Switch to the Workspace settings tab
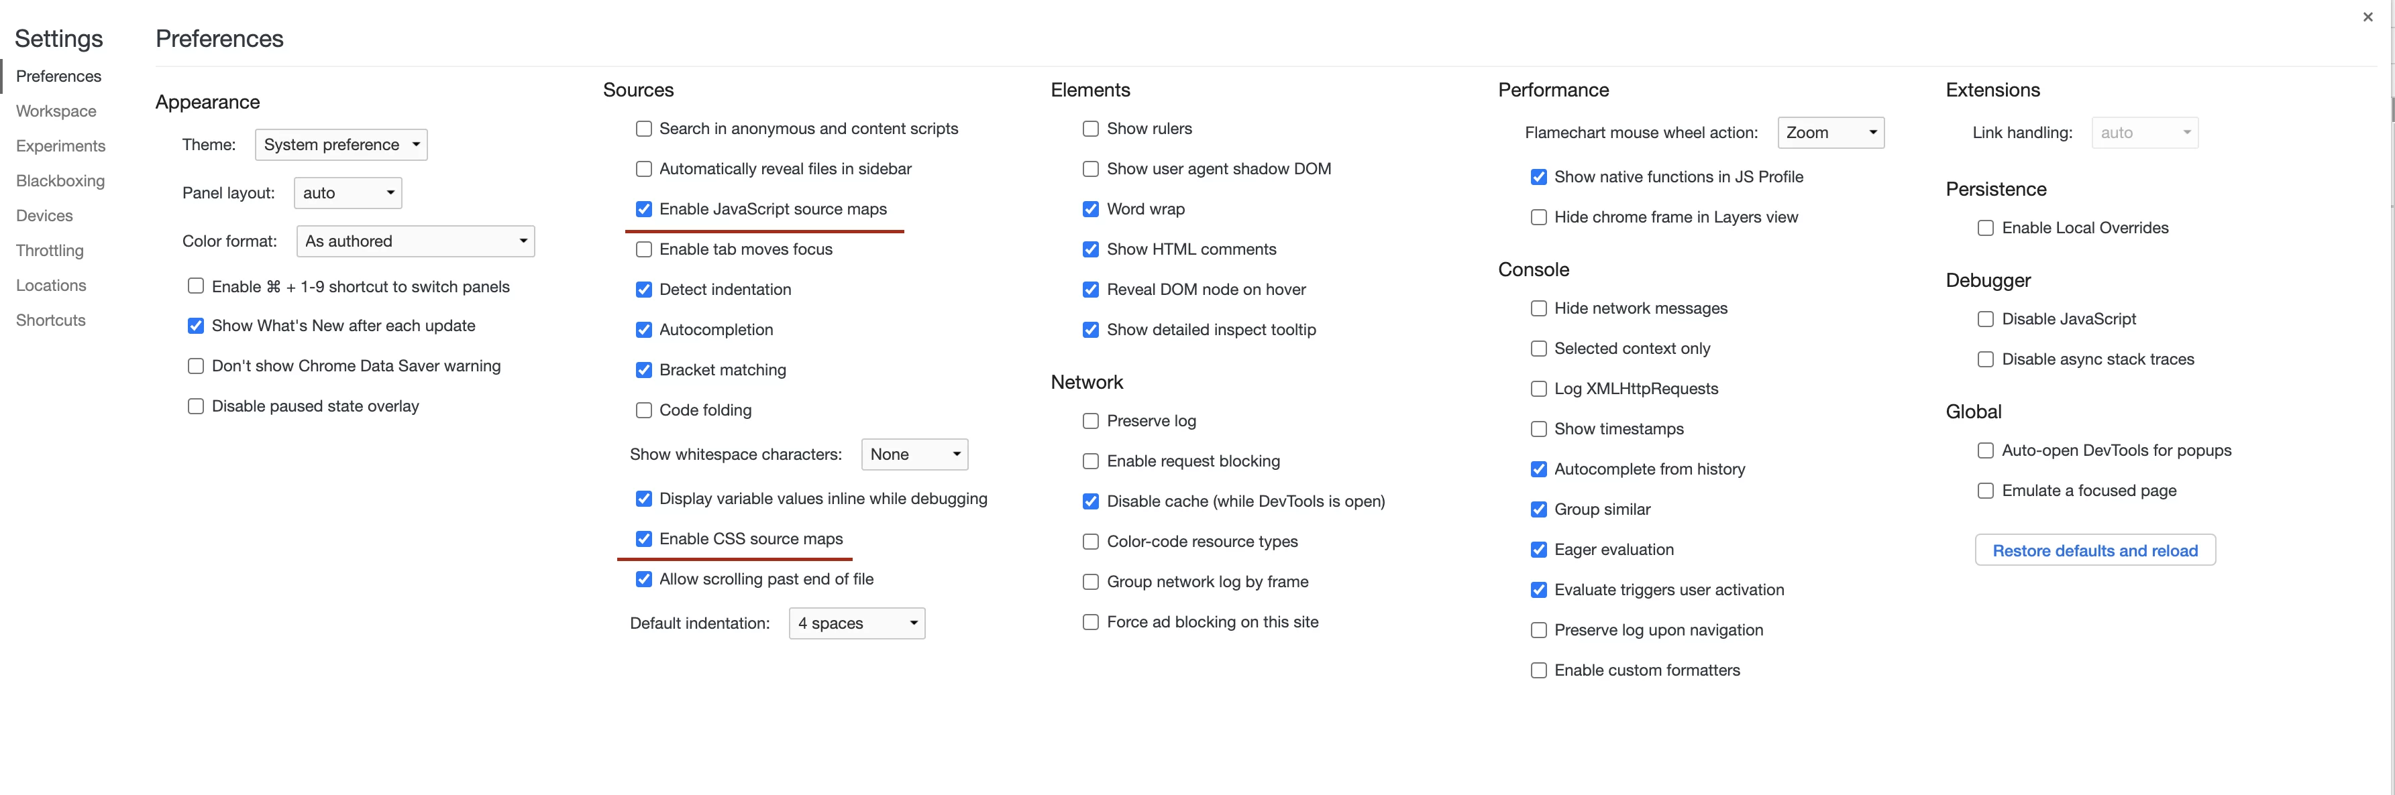Image resolution: width=2395 pixels, height=795 pixels. click(56, 111)
